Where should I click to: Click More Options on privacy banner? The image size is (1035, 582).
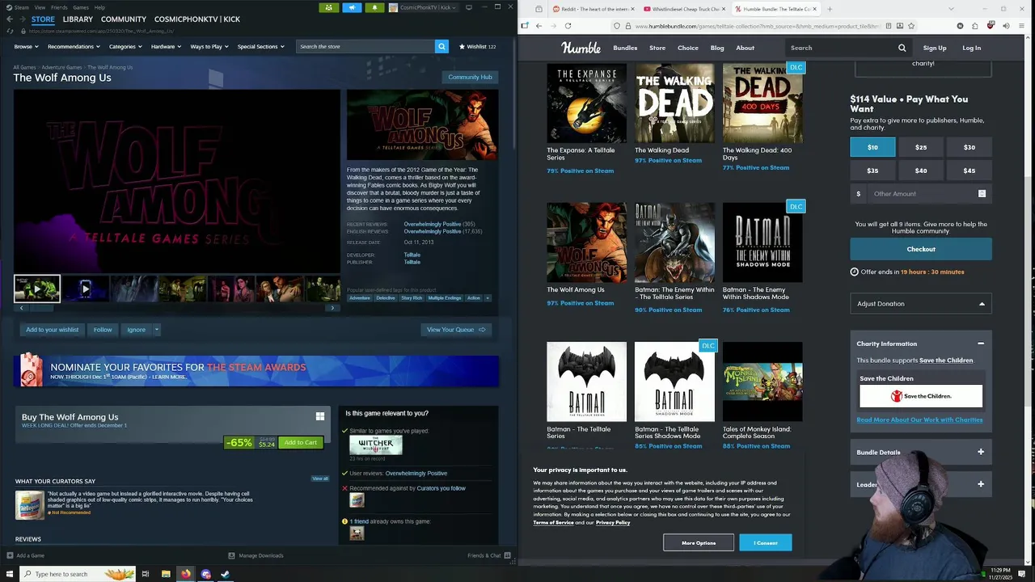click(x=699, y=542)
